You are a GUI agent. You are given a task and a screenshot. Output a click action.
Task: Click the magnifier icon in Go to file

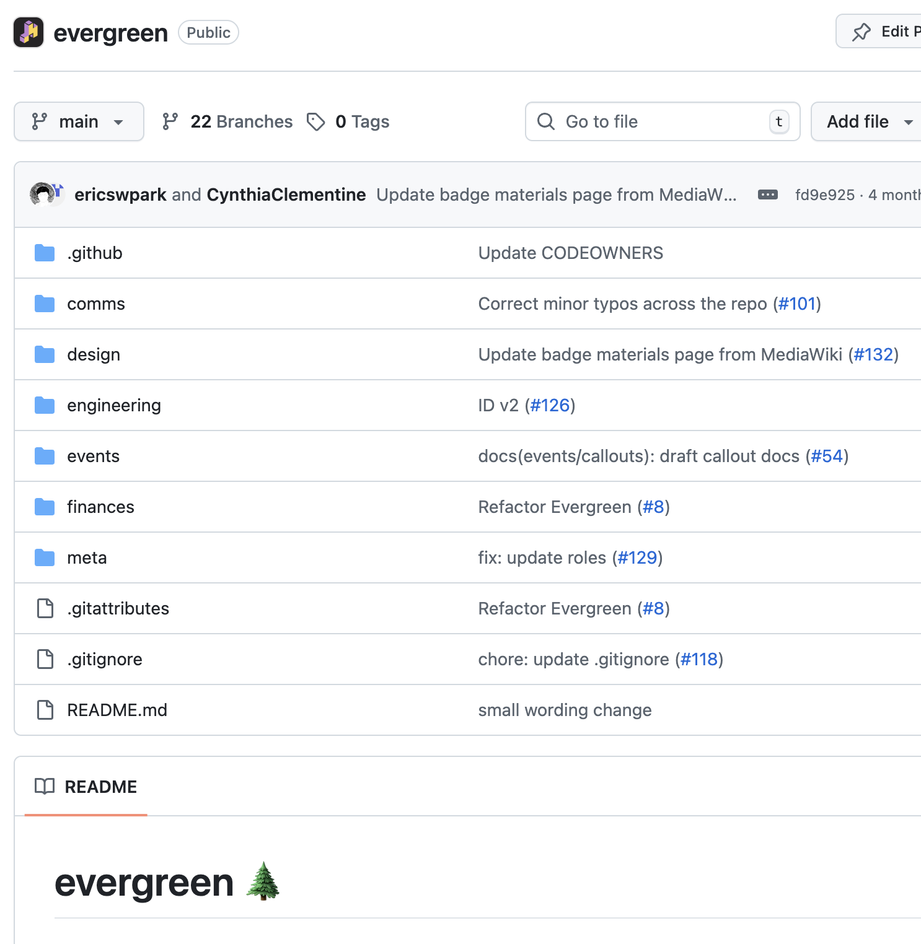click(545, 121)
